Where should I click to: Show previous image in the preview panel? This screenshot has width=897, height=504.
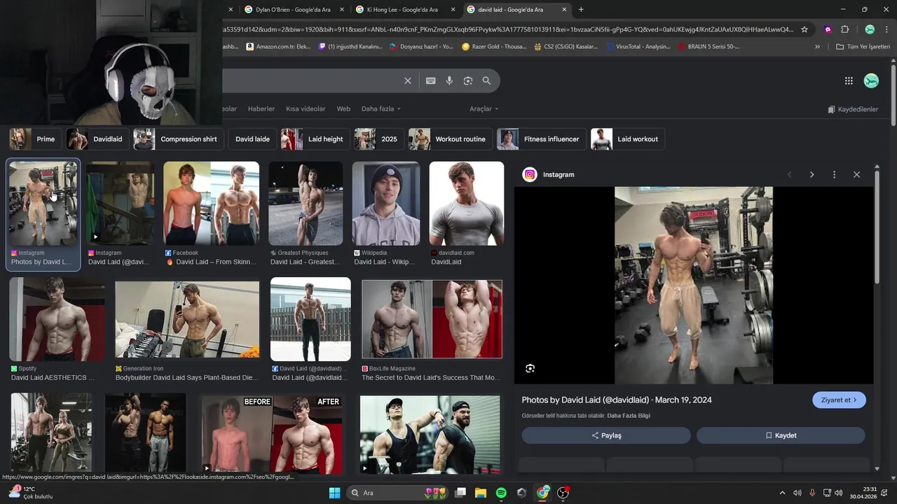point(789,174)
